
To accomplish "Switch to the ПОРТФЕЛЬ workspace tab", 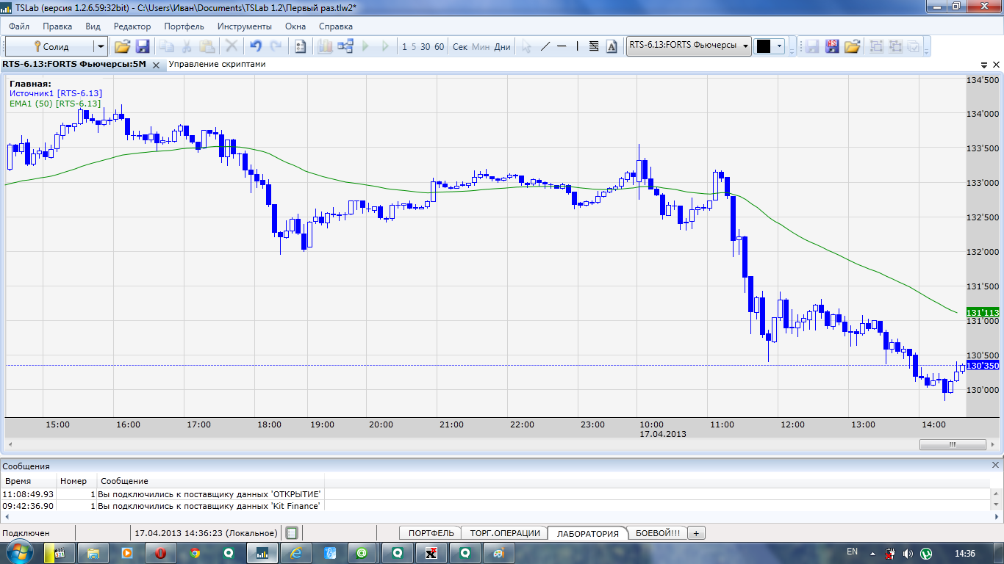I will click(x=431, y=533).
